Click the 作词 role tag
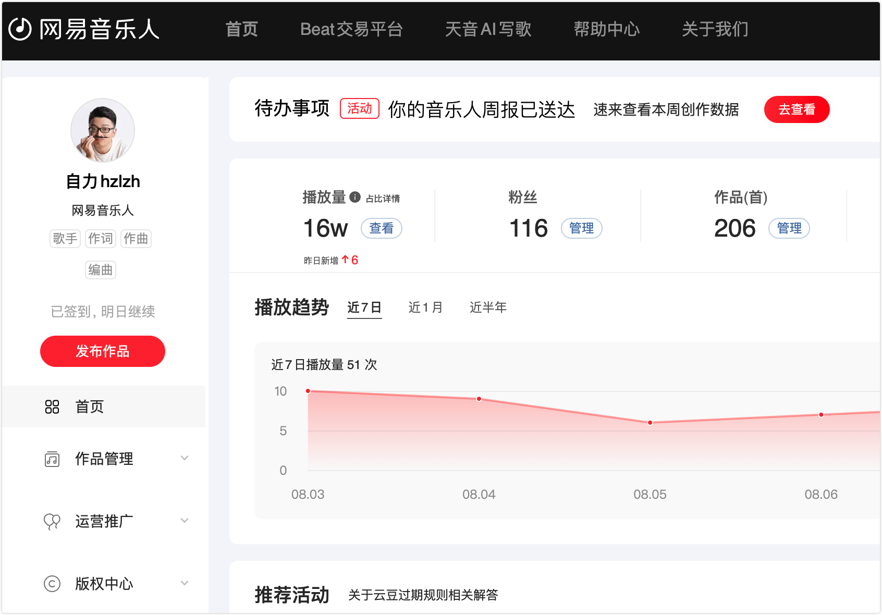 [x=101, y=239]
